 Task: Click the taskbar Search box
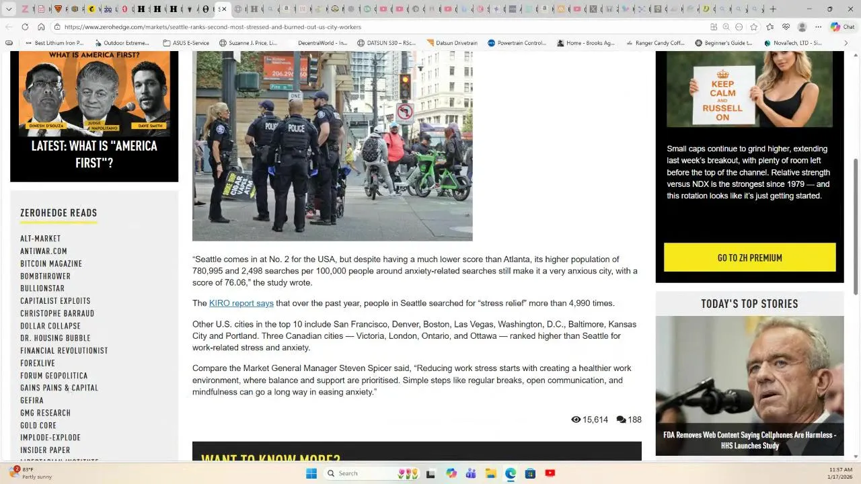pos(371,473)
